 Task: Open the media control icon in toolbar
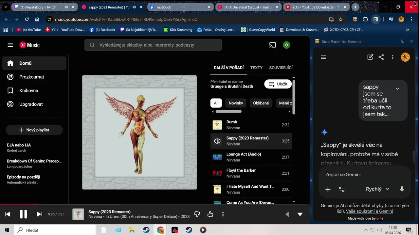[x=391, y=19]
